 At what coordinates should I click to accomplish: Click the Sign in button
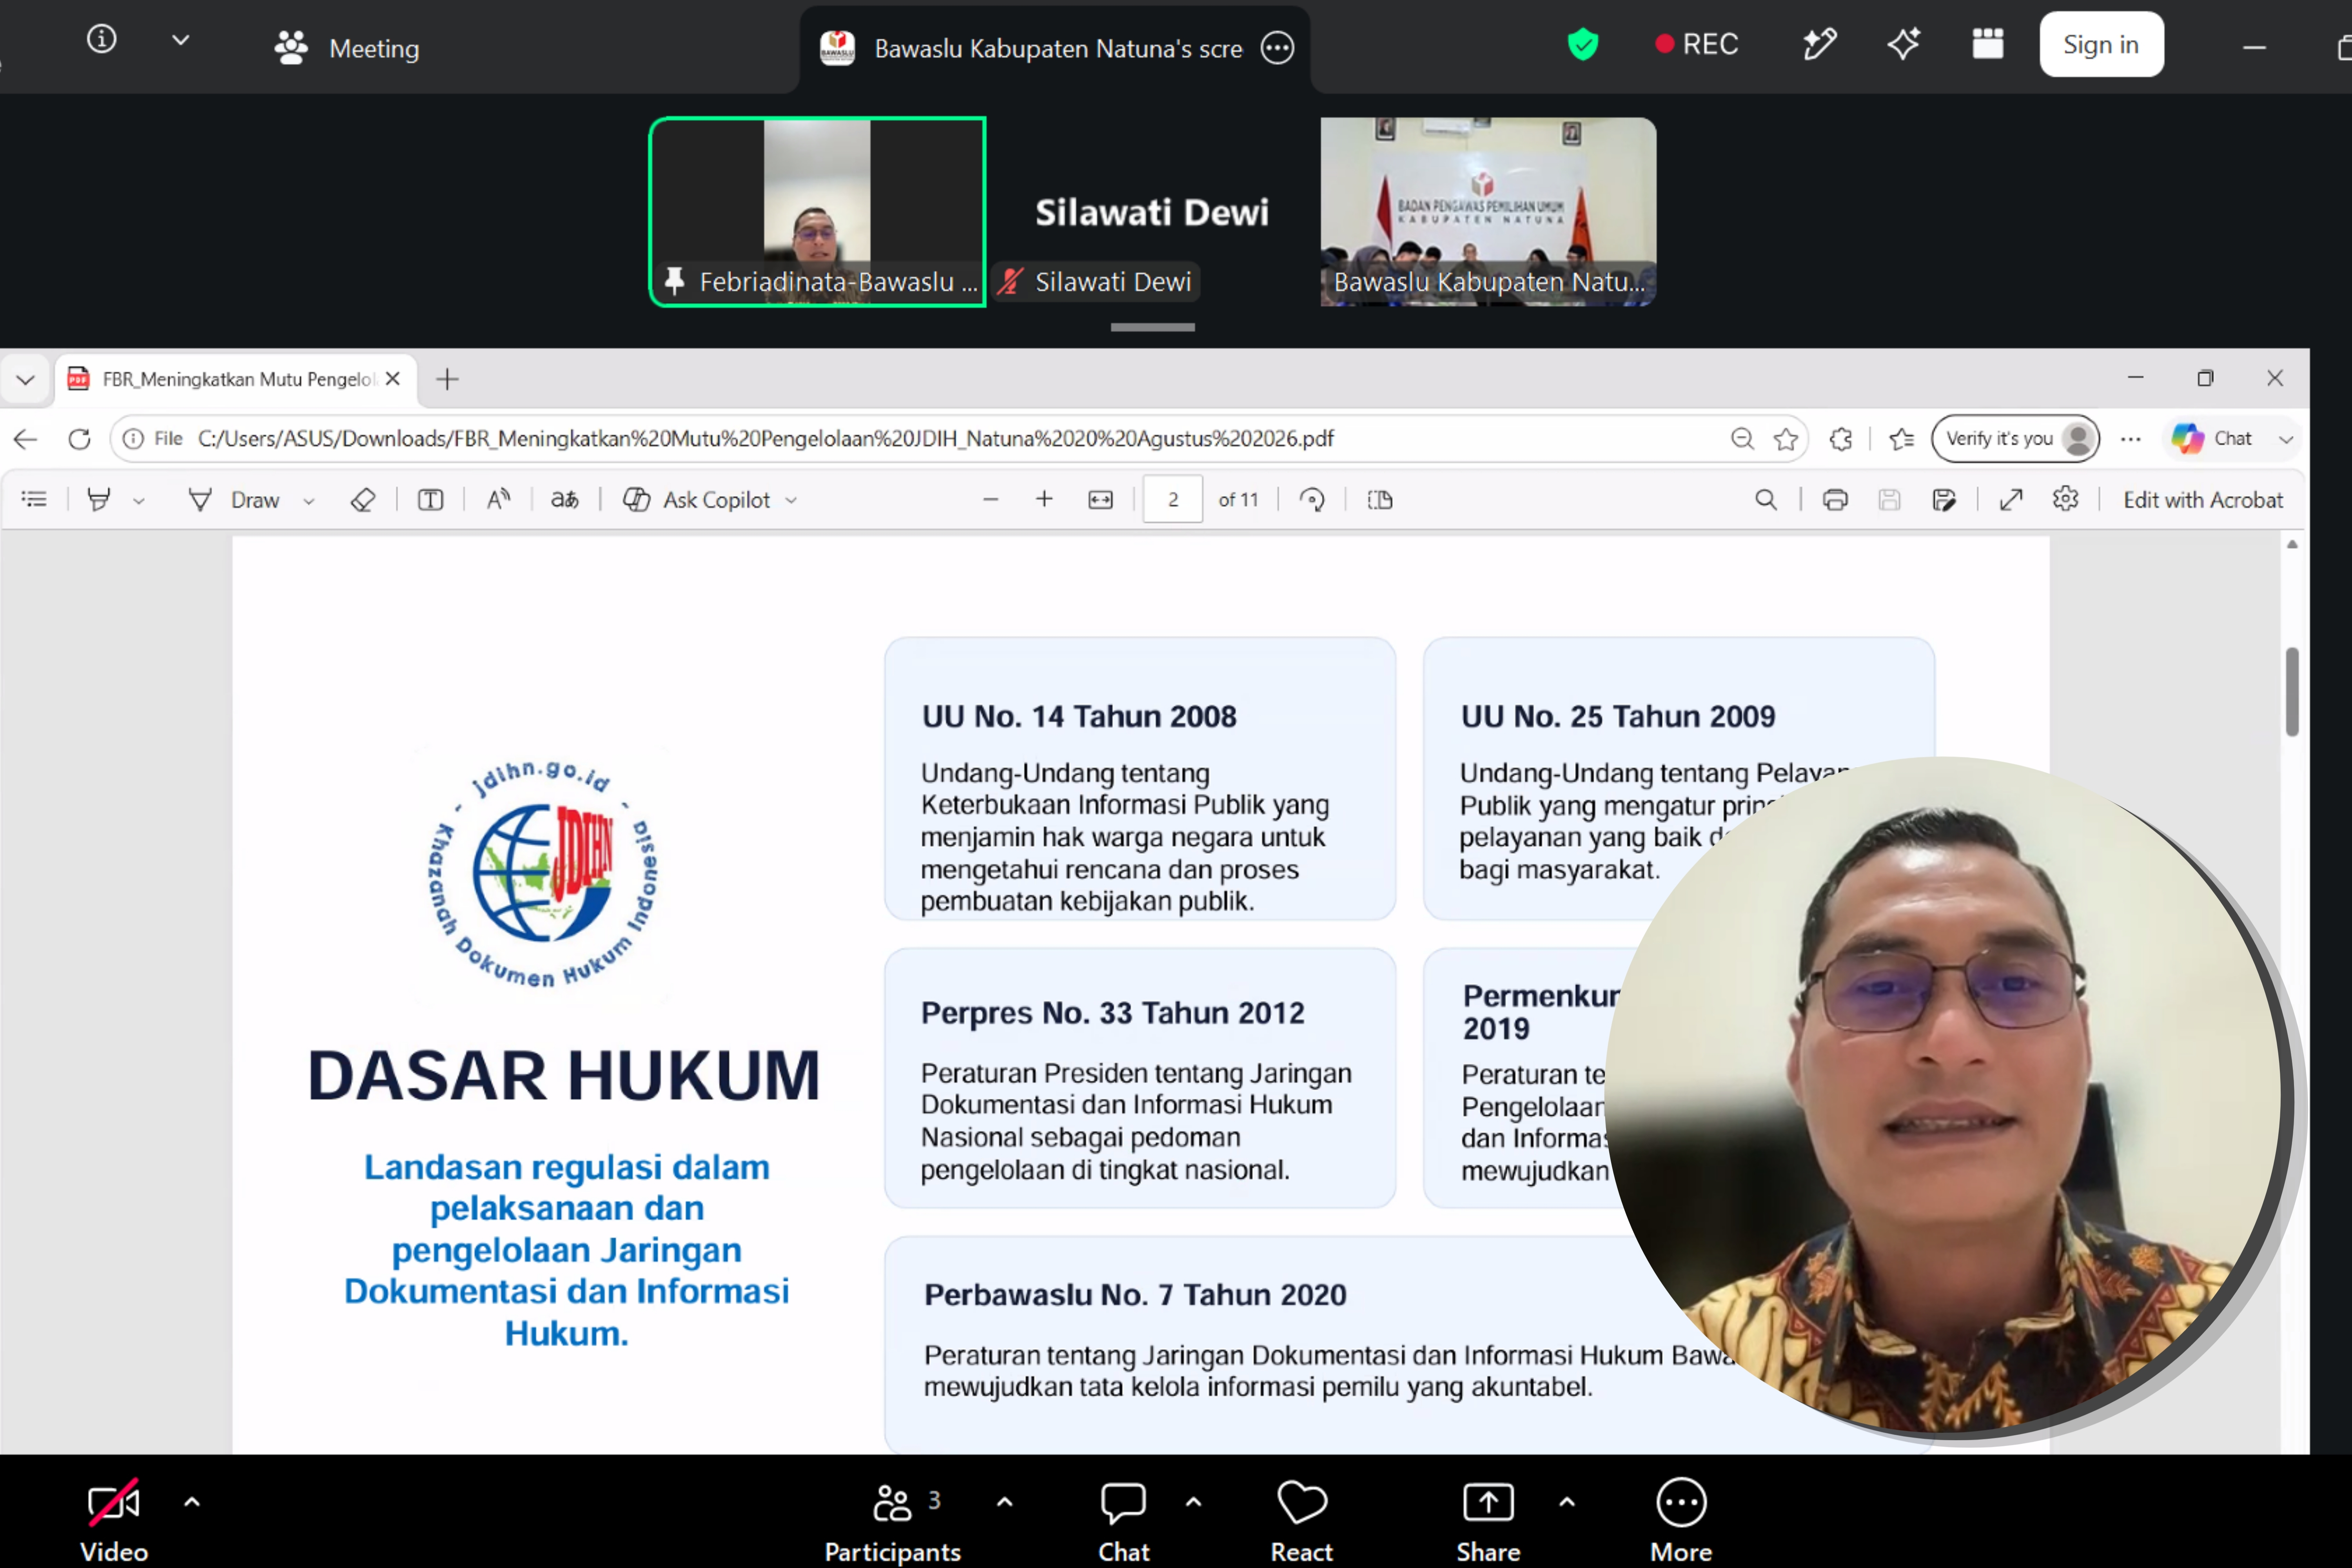click(x=2101, y=44)
